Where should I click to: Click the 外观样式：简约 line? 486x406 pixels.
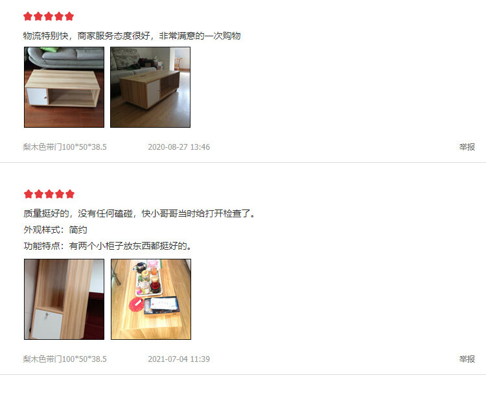tap(55, 230)
